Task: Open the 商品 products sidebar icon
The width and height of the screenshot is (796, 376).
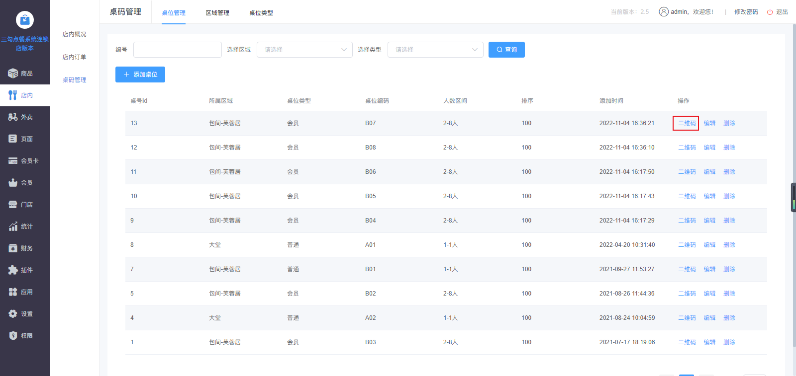Action: pyautogui.click(x=13, y=74)
